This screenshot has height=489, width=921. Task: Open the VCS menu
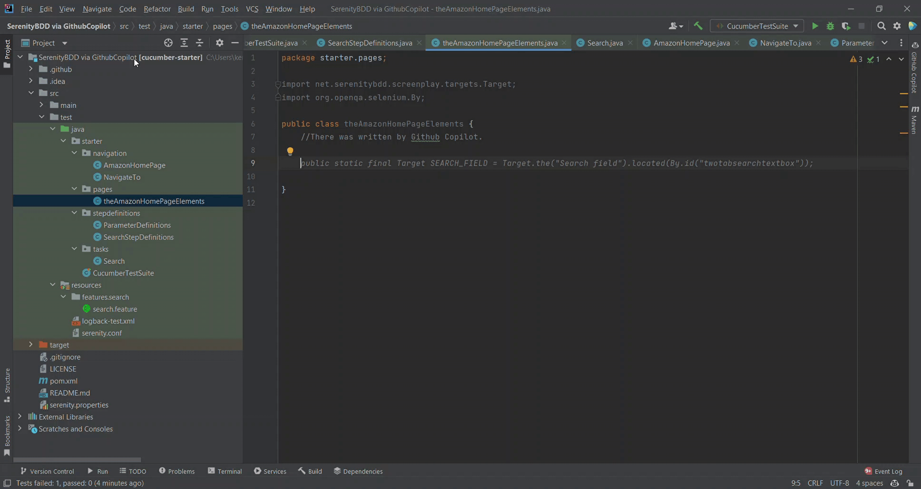252,9
